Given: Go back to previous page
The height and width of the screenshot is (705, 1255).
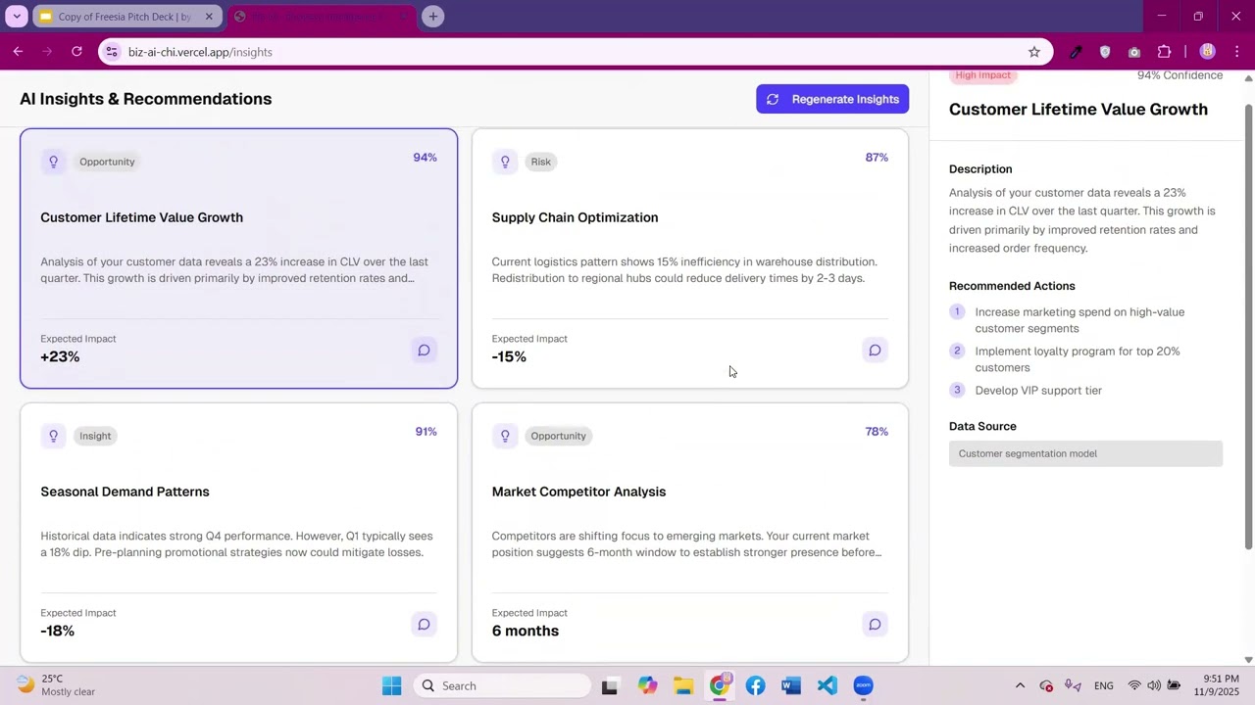Looking at the screenshot, I should (x=18, y=52).
